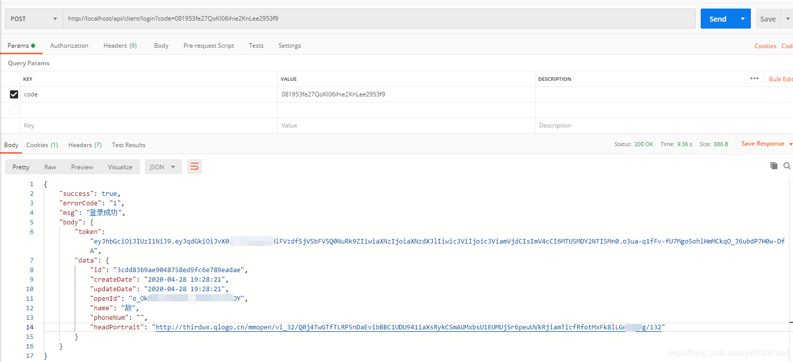Open the response Headers (7) tab
Image resolution: width=793 pixels, height=362 pixels.
click(85, 145)
